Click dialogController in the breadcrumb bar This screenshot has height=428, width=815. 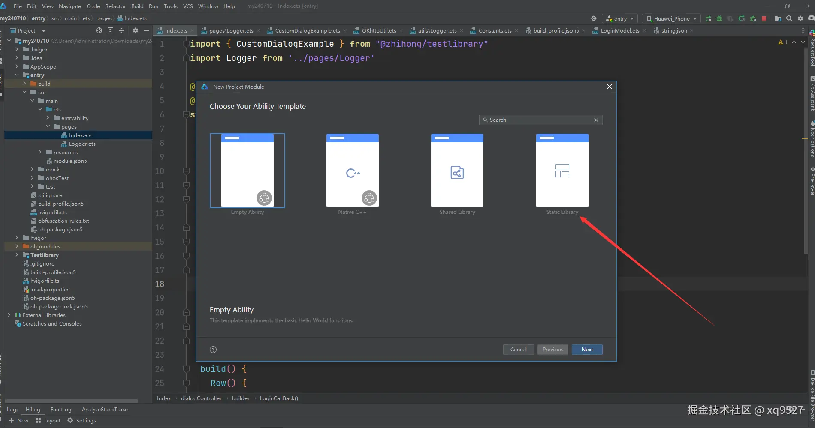coord(201,398)
